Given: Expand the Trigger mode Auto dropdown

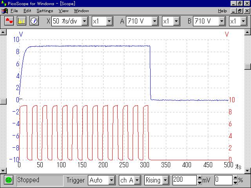Looking at the screenshot, I should tap(112, 180).
